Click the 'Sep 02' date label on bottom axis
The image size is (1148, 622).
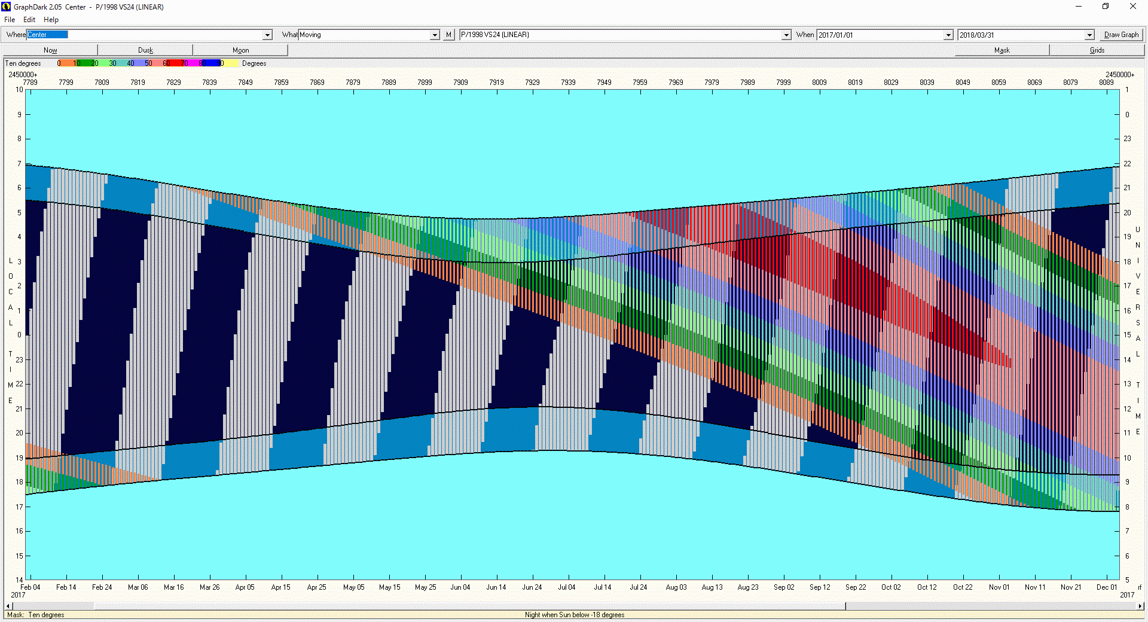pyautogui.click(x=784, y=587)
